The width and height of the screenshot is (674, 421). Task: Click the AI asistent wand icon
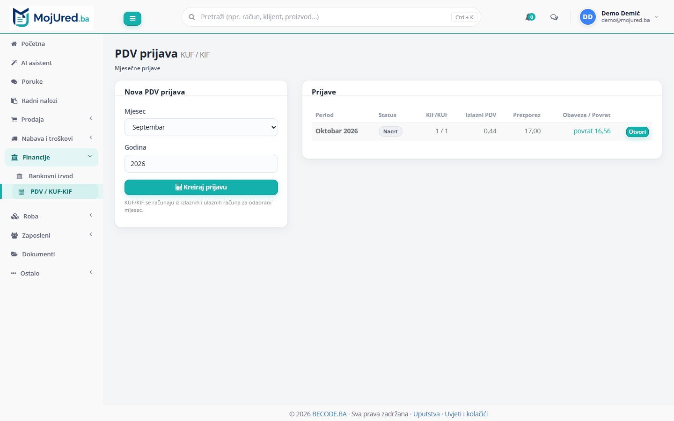click(14, 63)
